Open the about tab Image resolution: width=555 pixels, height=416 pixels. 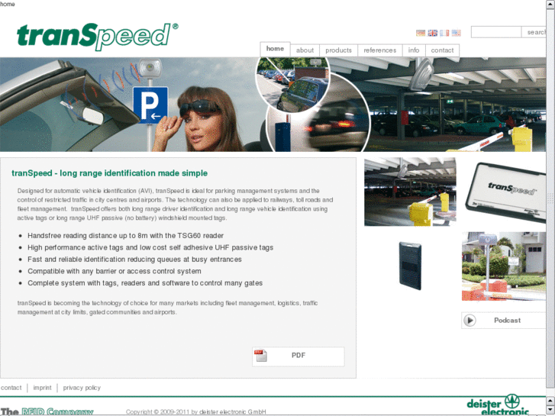pyautogui.click(x=305, y=50)
